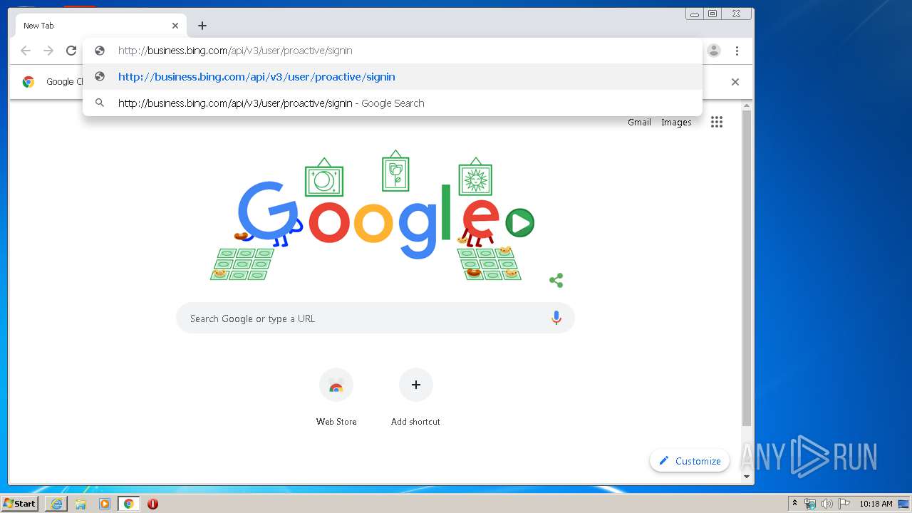The width and height of the screenshot is (912, 513).
Task: Share the Google Doodle
Action: coord(556,280)
